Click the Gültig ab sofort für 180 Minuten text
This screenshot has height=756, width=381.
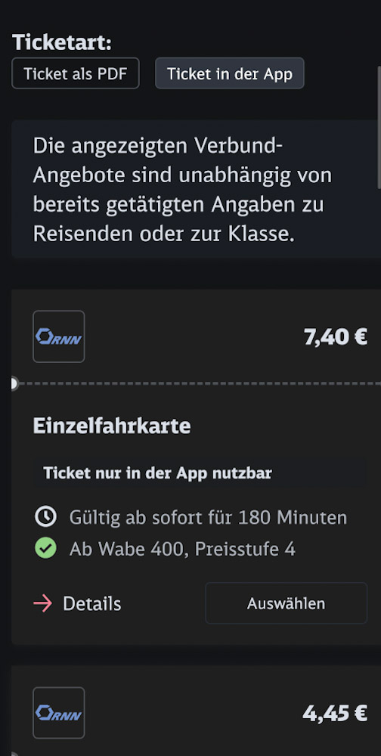(x=208, y=517)
